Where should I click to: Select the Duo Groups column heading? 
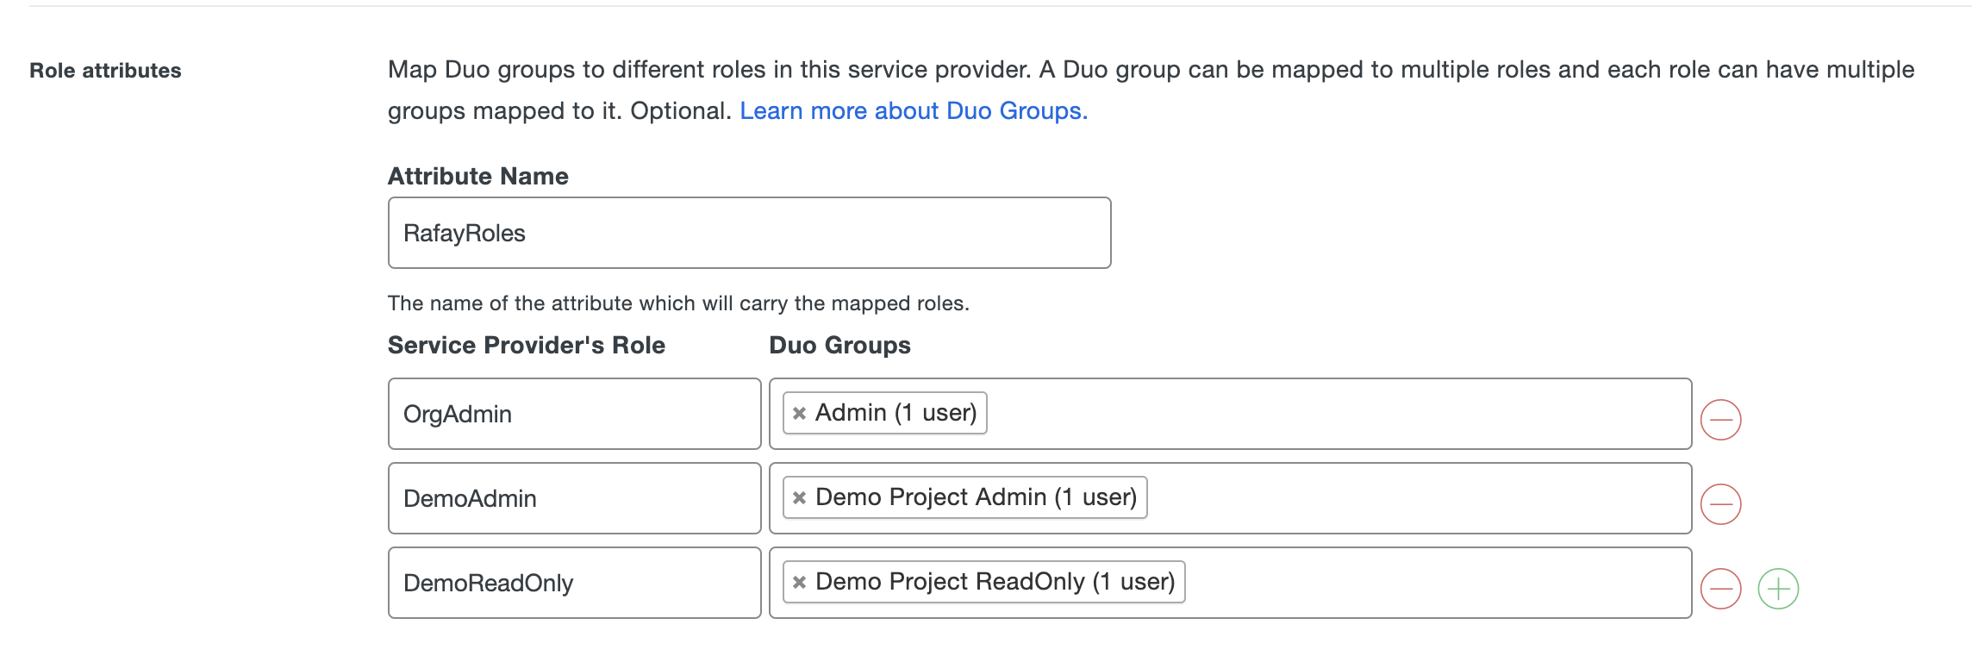click(839, 345)
